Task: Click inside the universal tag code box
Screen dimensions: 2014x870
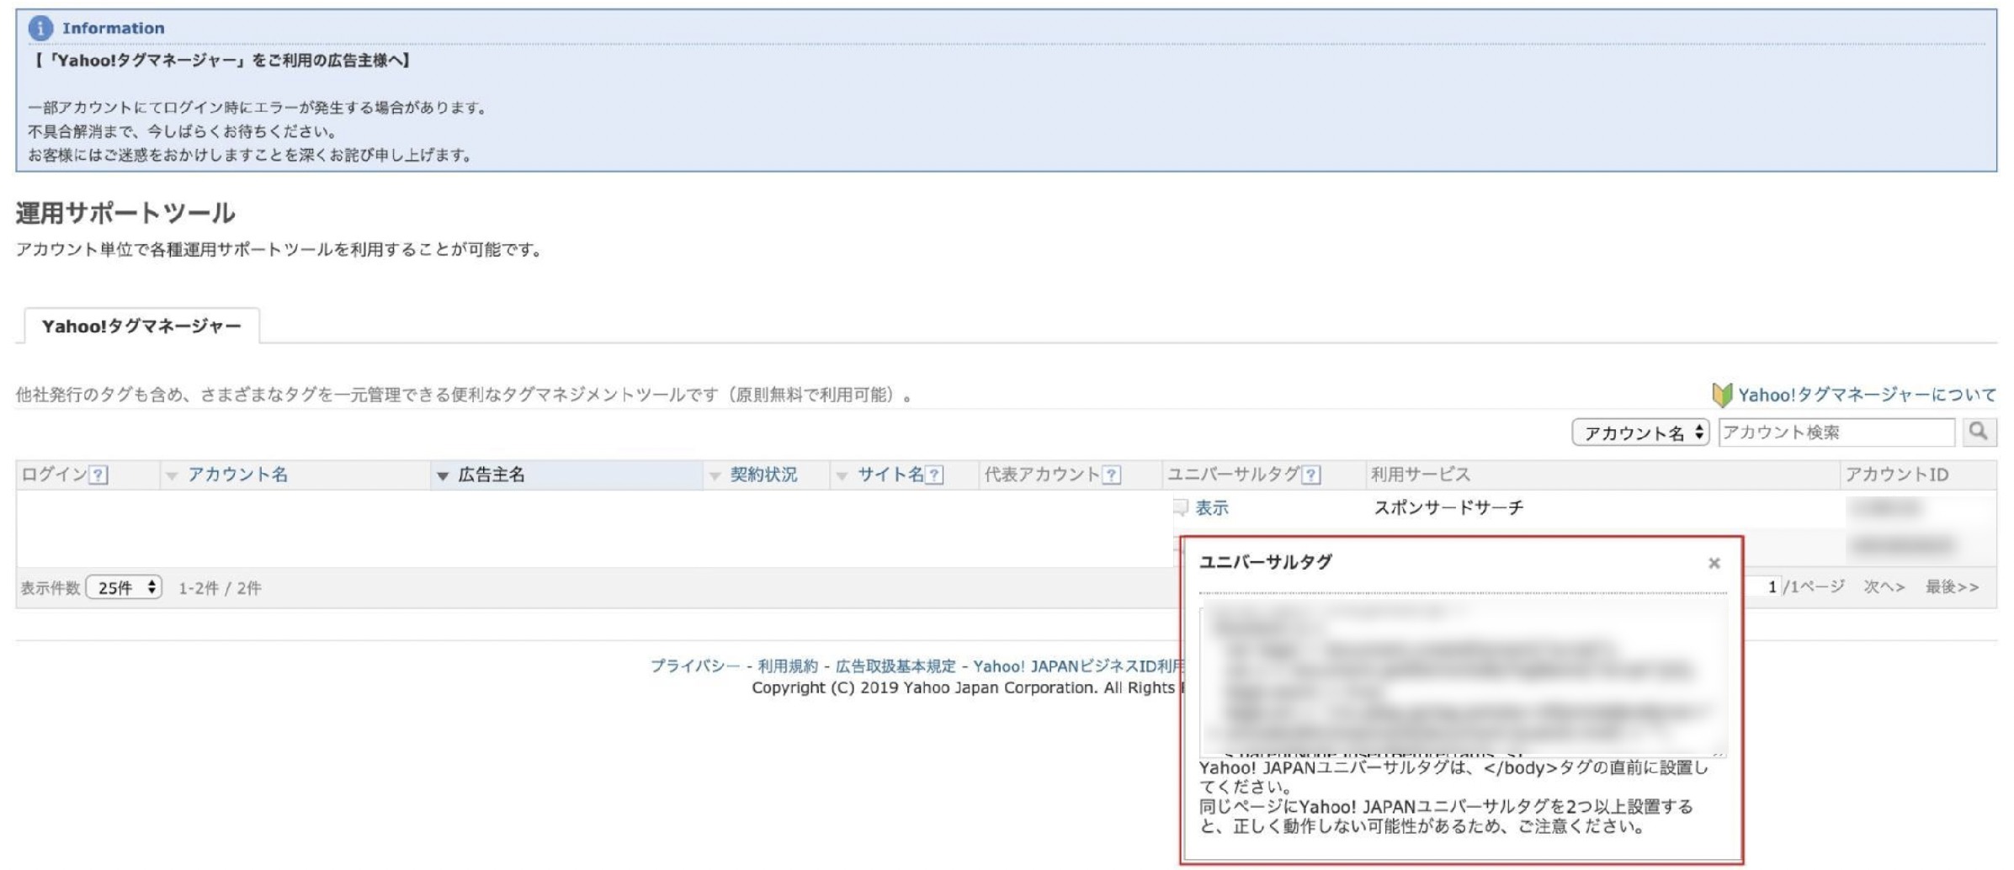Action: (x=1463, y=681)
